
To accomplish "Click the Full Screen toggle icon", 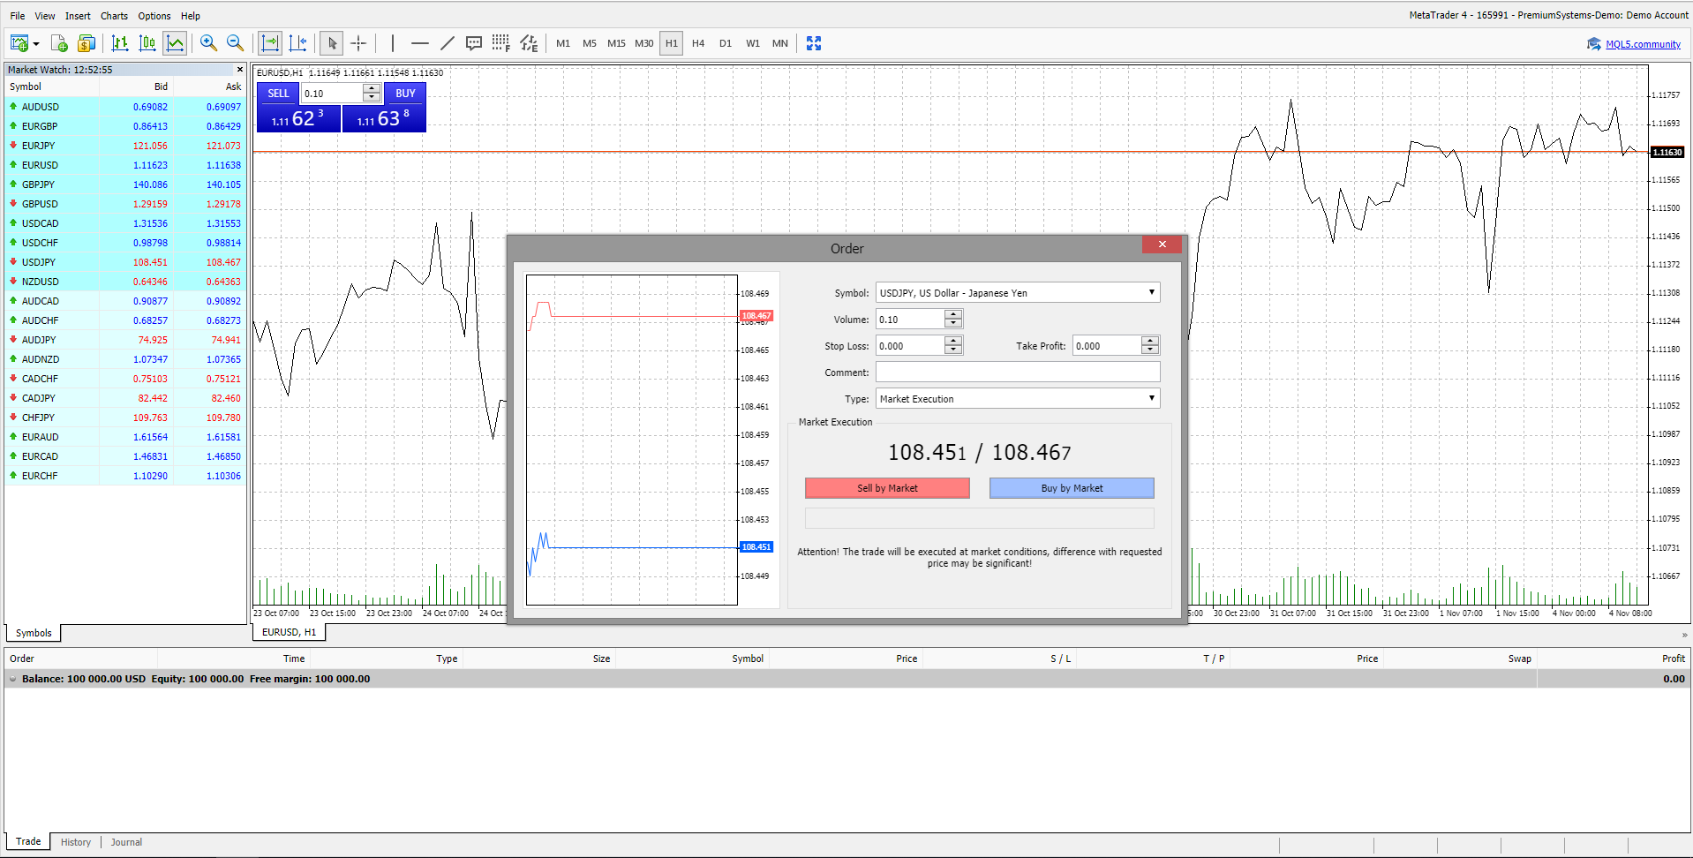I will coord(814,43).
